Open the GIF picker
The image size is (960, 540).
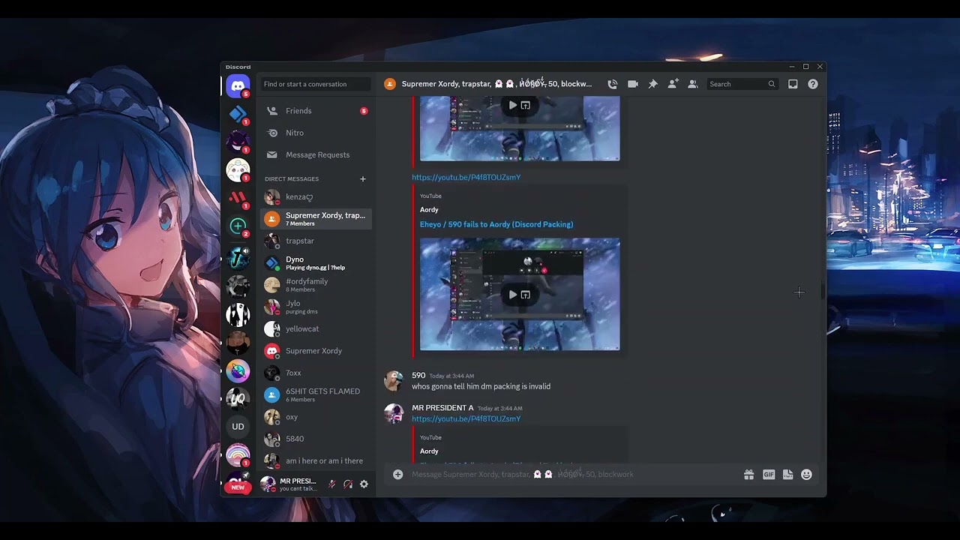click(x=769, y=474)
